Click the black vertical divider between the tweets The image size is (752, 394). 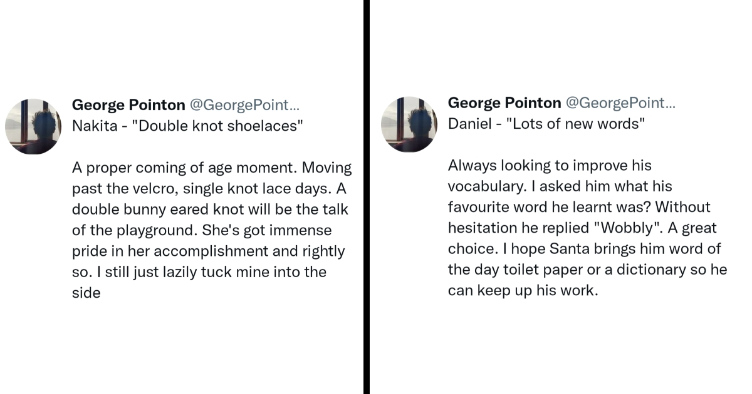click(x=367, y=197)
